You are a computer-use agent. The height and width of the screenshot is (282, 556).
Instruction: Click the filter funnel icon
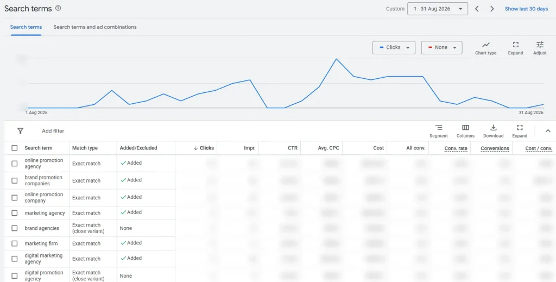pos(20,131)
